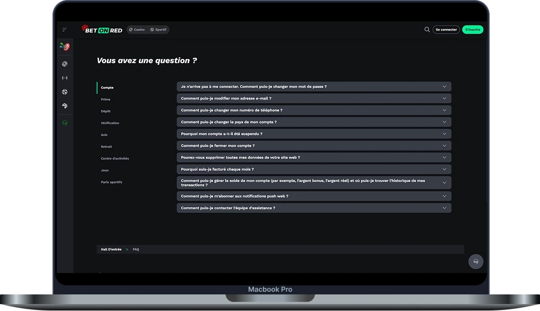Viewport: 540px width, 311px height.
Task: Expand the question about web push notifications
Action: [x=314, y=196]
